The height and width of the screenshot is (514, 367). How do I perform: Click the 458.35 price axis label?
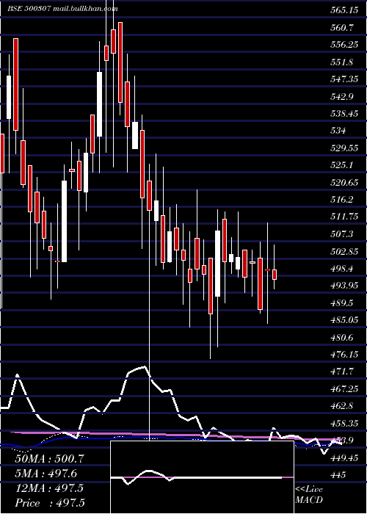(x=344, y=423)
